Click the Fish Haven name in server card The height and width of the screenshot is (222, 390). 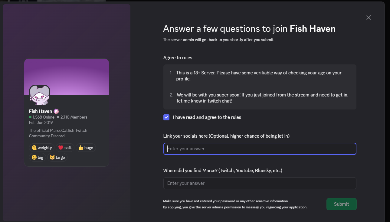(x=40, y=111)
